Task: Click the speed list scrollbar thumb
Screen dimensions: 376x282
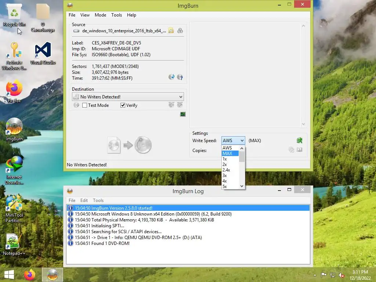Action: coord(242,156)
